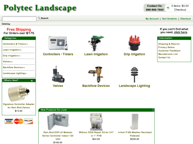Click the Rain Bird ESP-LX controller image

tap(58, 122)
